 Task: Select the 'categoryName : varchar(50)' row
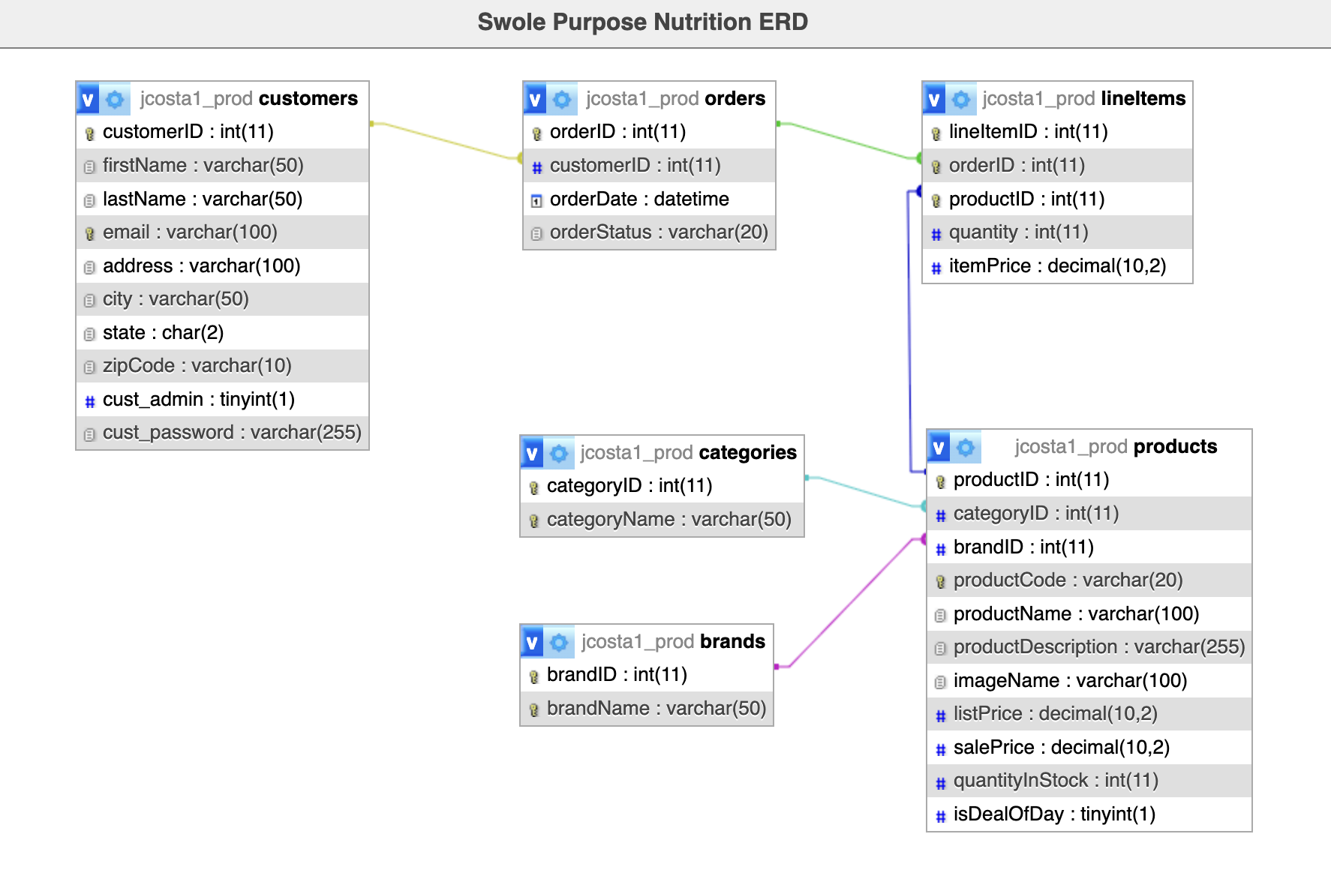point(662,519)
